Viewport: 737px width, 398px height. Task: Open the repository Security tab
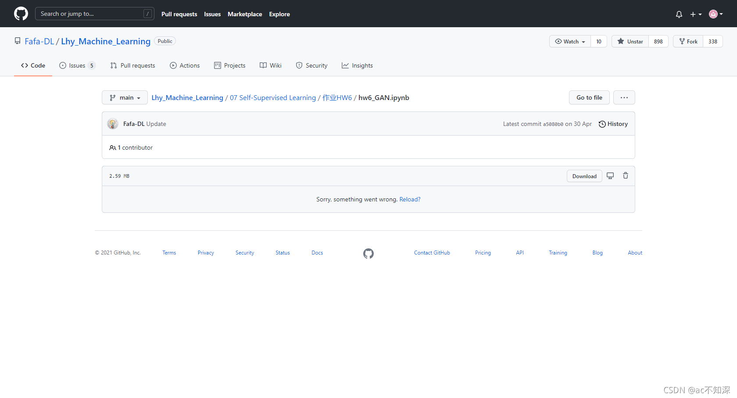tap(311, 65)
